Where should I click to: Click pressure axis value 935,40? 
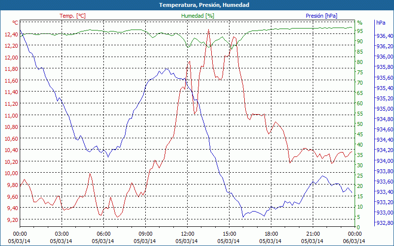coord(384,88)
